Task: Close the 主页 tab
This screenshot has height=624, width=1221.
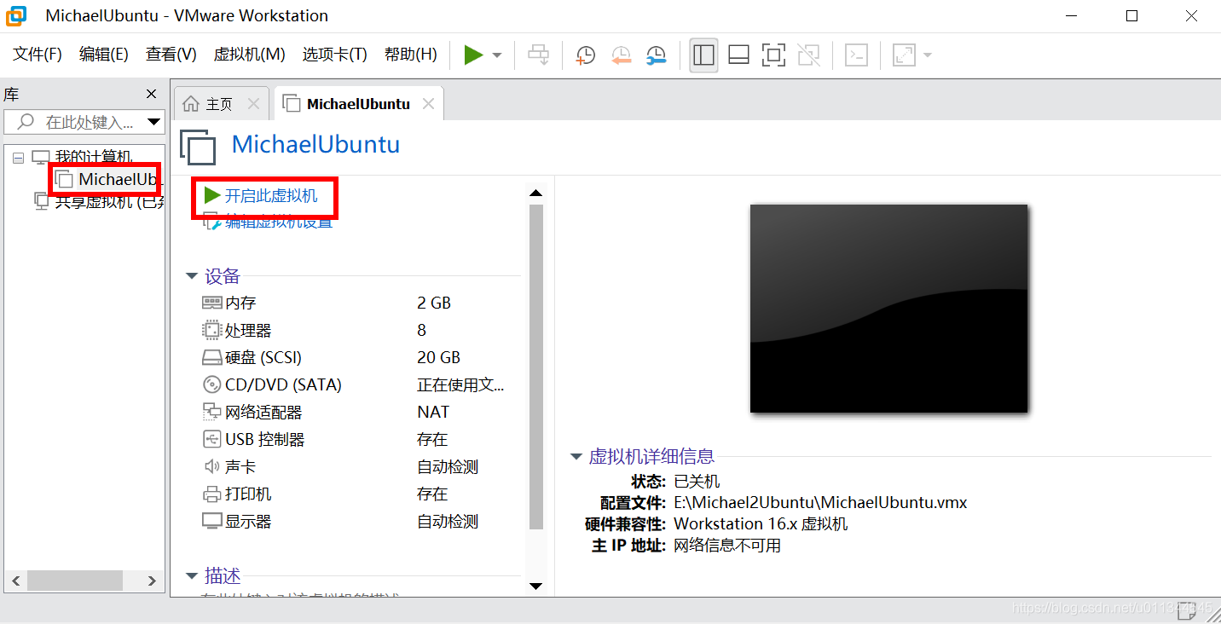Action: click(253, 104)
